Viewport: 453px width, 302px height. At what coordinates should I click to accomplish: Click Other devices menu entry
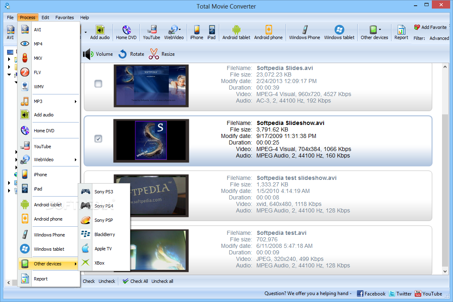(48, 264)
